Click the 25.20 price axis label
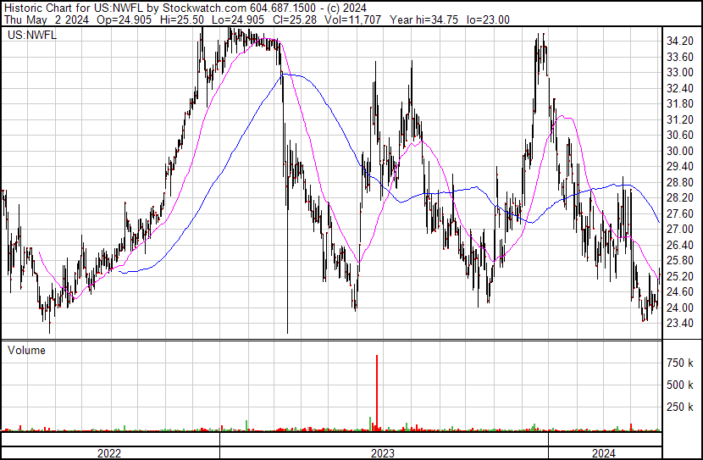This screenshot has height=460, width=703. click(679, 276)
